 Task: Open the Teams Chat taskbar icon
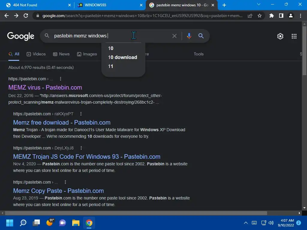63,223
